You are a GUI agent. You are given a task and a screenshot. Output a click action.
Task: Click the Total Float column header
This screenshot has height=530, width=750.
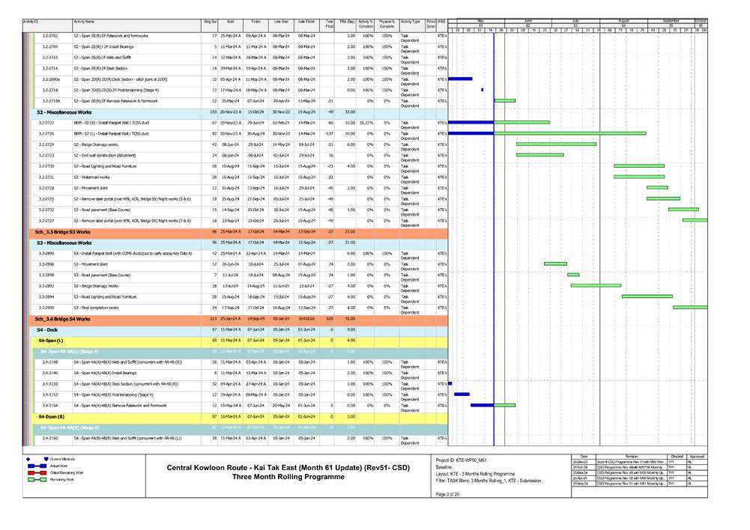330,25
